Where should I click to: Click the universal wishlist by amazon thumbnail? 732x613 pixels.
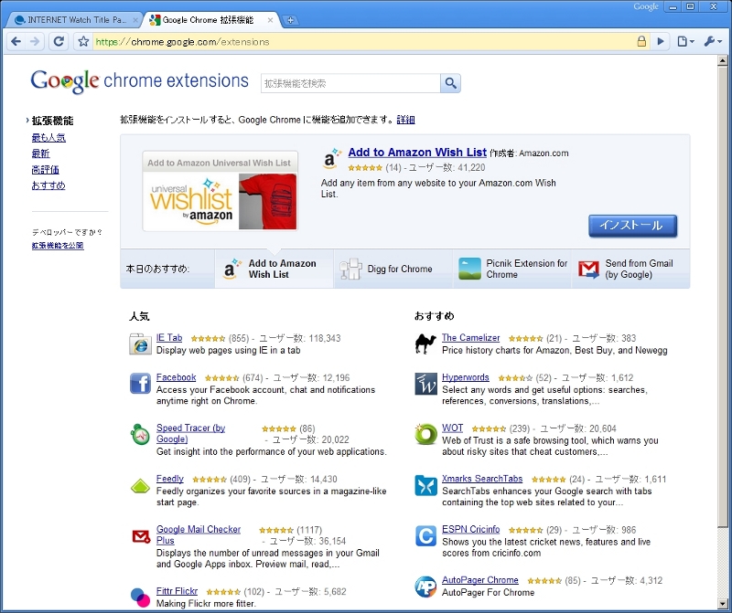(220, 191)
